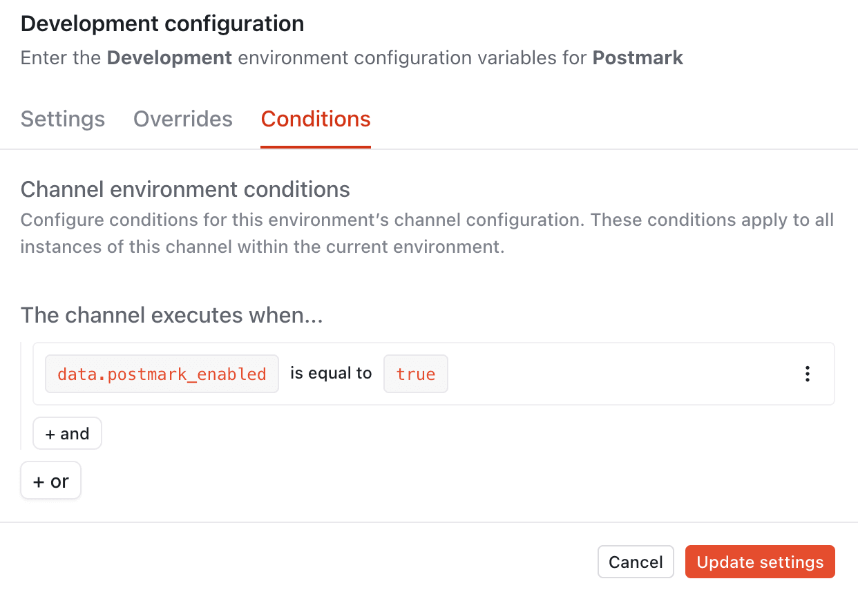Click the Postmark bold label text

(x=637, y=58)
